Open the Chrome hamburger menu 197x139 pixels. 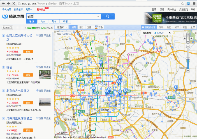click(x=194, y=3)
